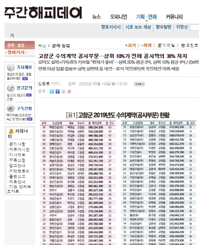Open 기관, 단체보도자료 in community list
Viewport: 199px width, 245px height.
click(19, 189)
